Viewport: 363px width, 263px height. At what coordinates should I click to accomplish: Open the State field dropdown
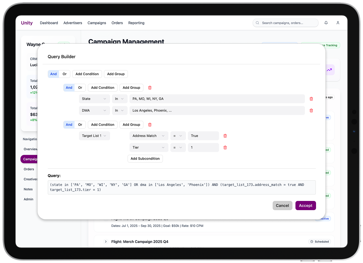94,99
